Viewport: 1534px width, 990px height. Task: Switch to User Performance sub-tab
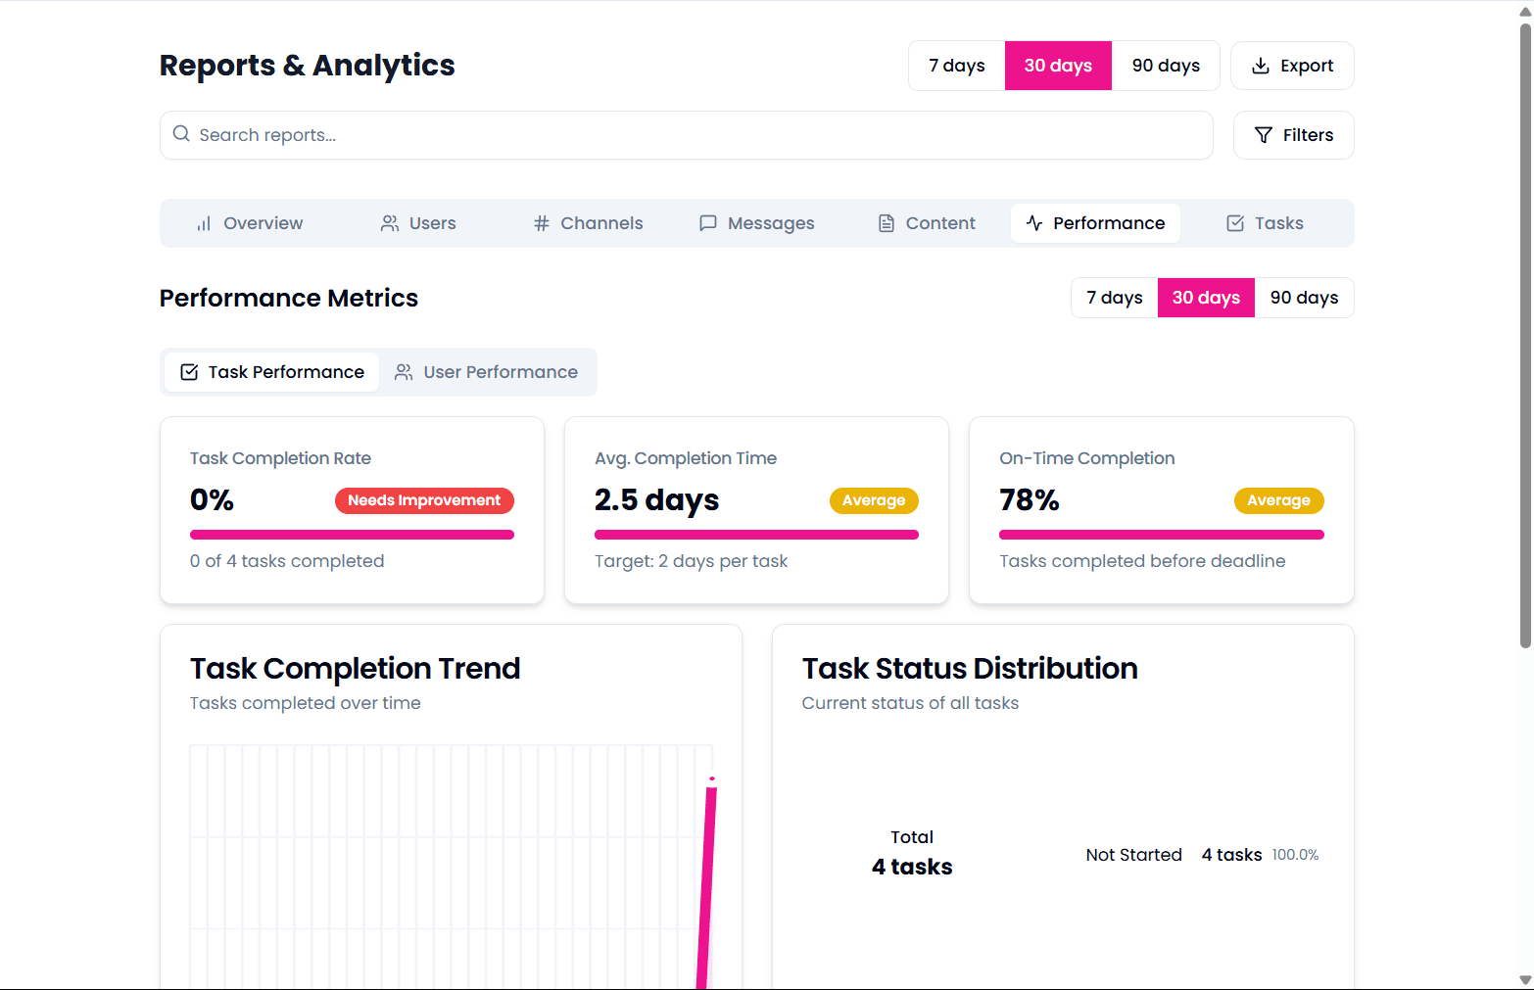point(486,372)
